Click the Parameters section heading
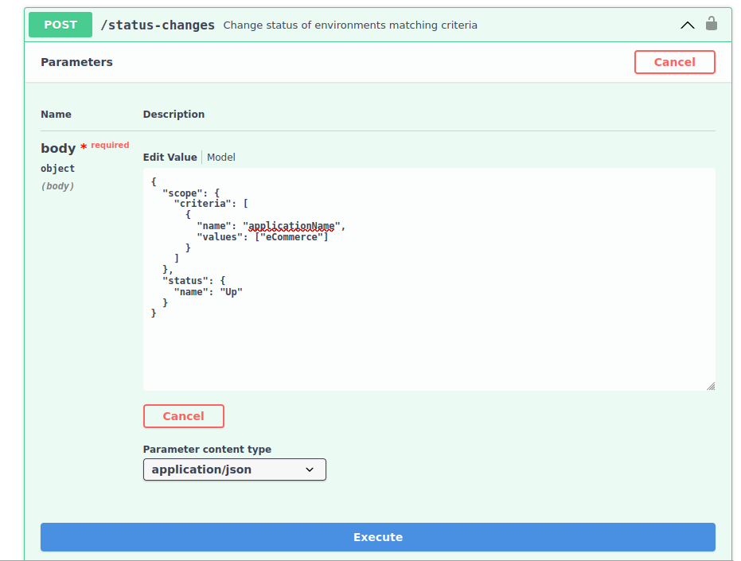Screen dimensions: 741x561 [x=76, y=62]
